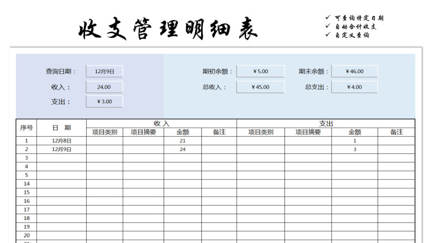Click 备注 header under 收入
This screenshot has width=431, height=243.
click(x=219, y=132)
